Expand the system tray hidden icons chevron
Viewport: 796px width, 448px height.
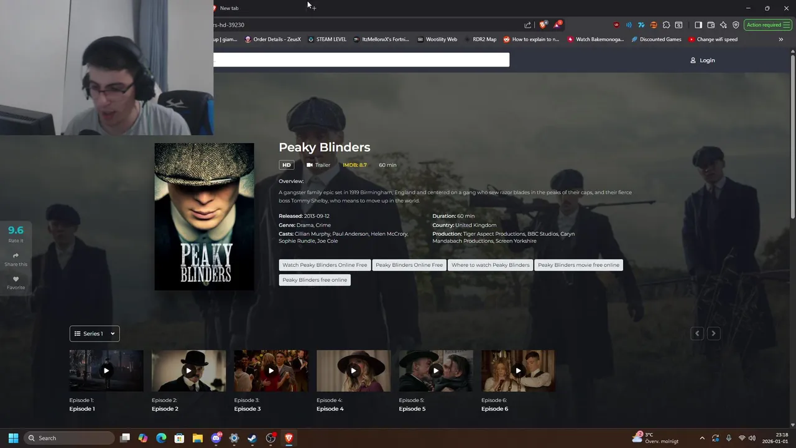(702, 438)
